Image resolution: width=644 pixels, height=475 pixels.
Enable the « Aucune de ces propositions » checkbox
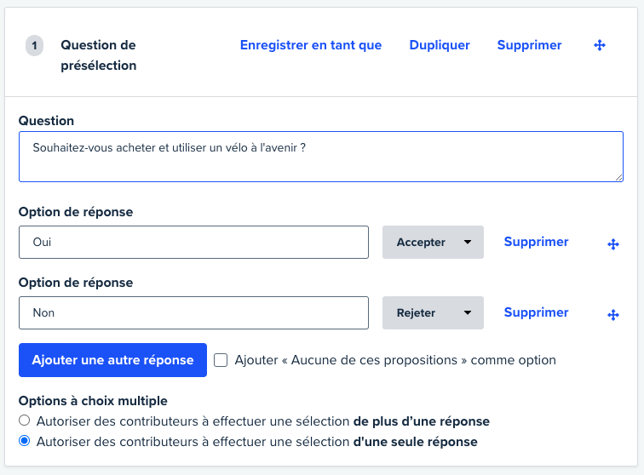[x=221, y=360]
